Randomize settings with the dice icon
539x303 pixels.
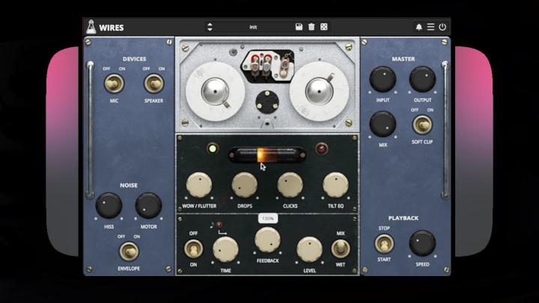tap(324, 27)
